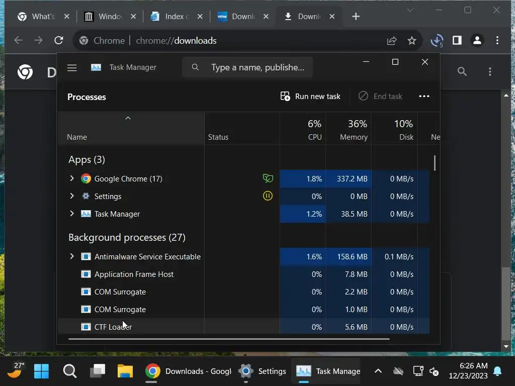
Task: Open the Chrome profile avatar menu
Action: pyautogui.click(x=477, y=40)
